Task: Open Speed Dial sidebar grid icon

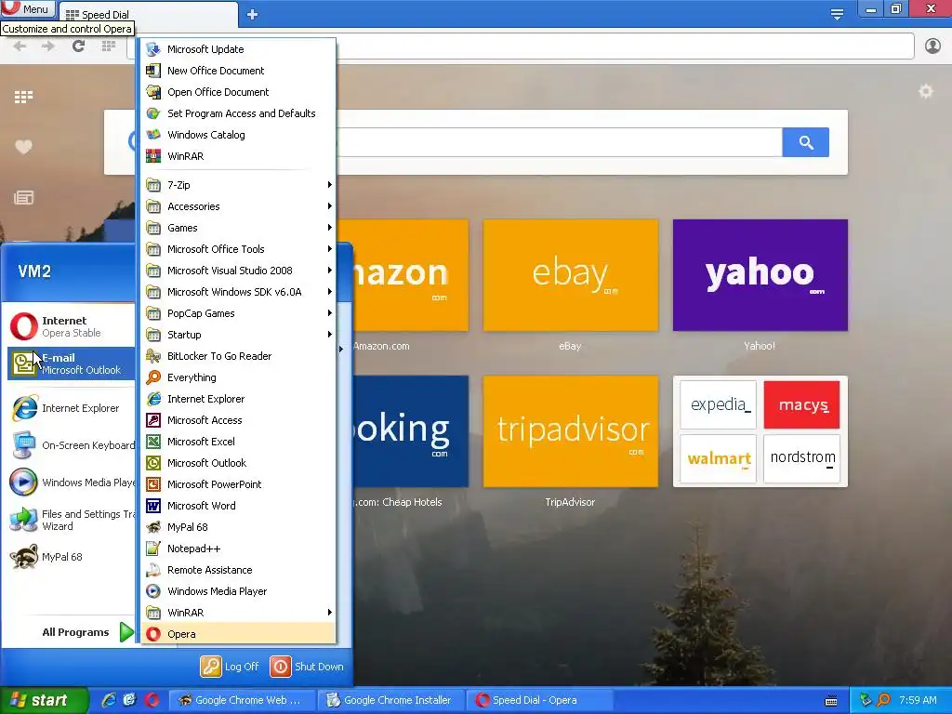Action: (23, 97)
